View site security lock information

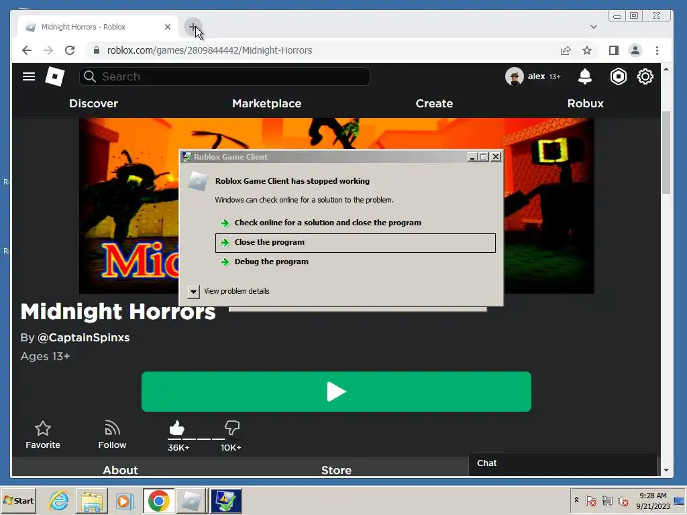pyautogui.click(x=97, y=50)
